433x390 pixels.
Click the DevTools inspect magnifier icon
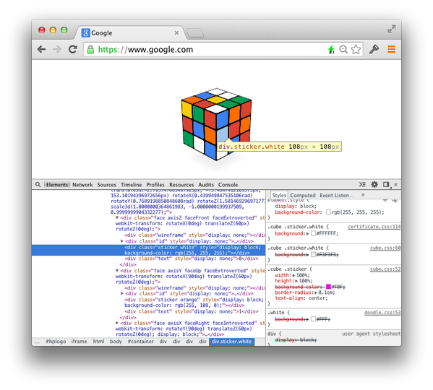[x=38, y=184]
